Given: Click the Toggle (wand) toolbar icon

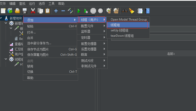Looking at the screenshot, I should click(70, 11).
